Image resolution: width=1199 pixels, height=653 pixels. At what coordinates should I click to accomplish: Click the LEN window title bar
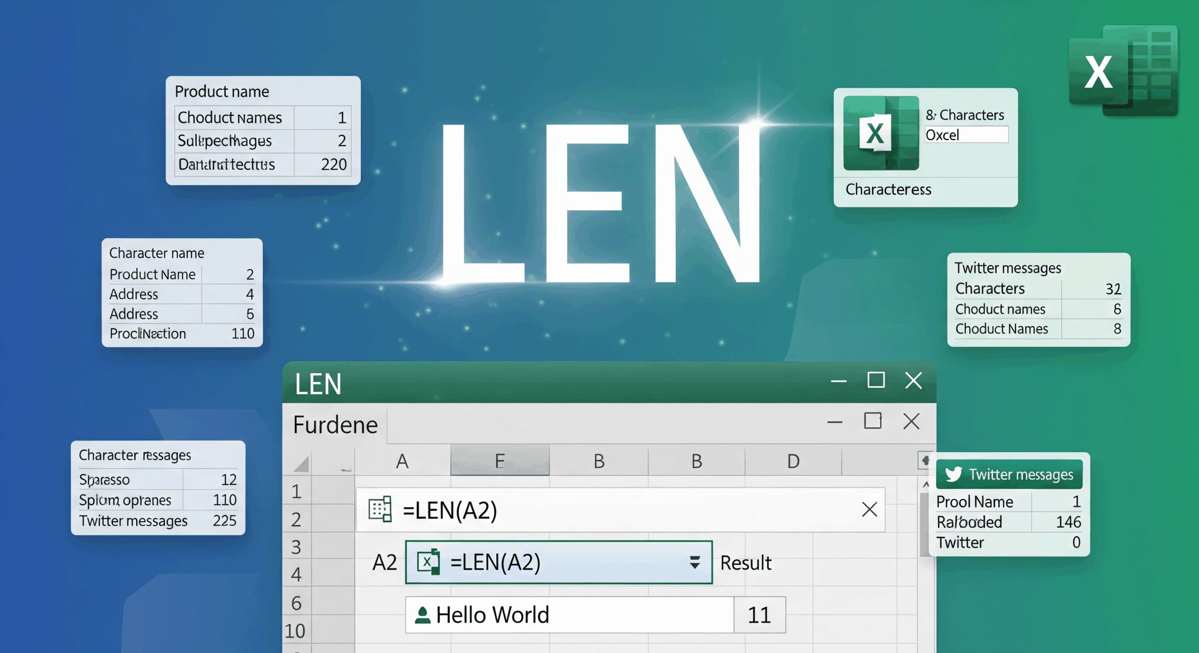[562, 384]
